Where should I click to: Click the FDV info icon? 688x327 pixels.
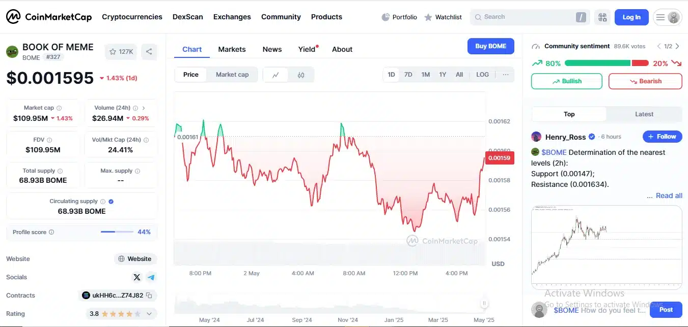pos(49,140)
